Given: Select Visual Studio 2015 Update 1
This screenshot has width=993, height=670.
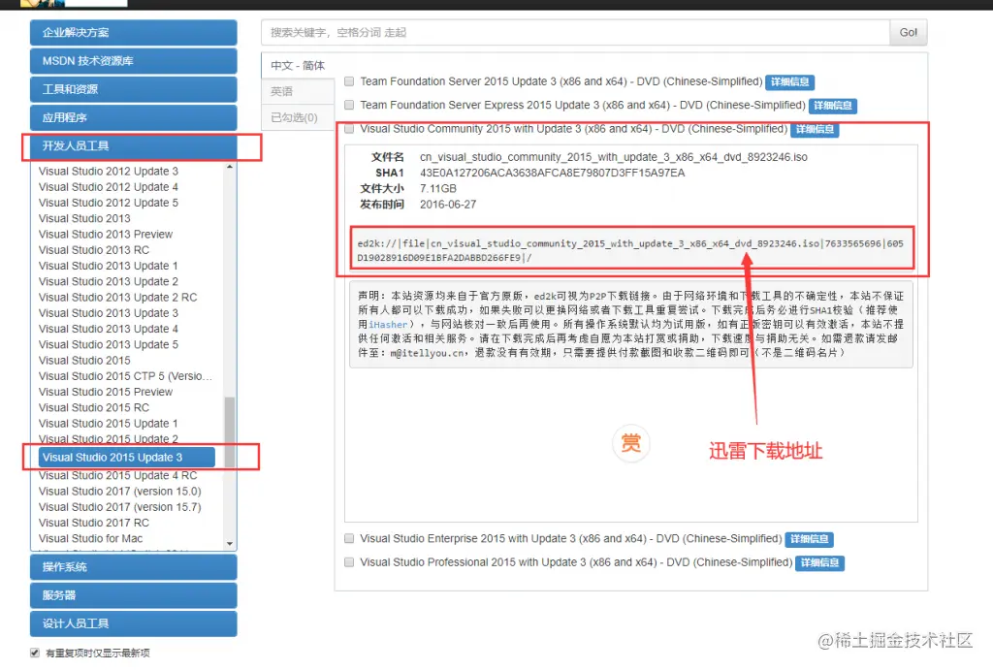Looking at the screenshot, I should click(109, 423).
